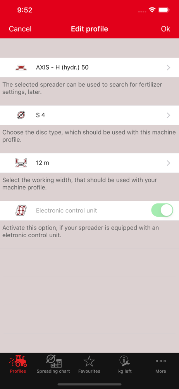This screenshot has width=179, height=389.
Task: Open the More three-dots menu
Action: coord(161,361)
